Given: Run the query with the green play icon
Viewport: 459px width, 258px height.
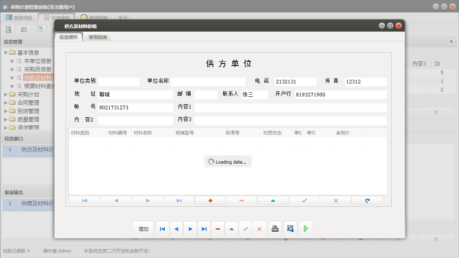Looking at the screenshot, I should tap(306, 228).
